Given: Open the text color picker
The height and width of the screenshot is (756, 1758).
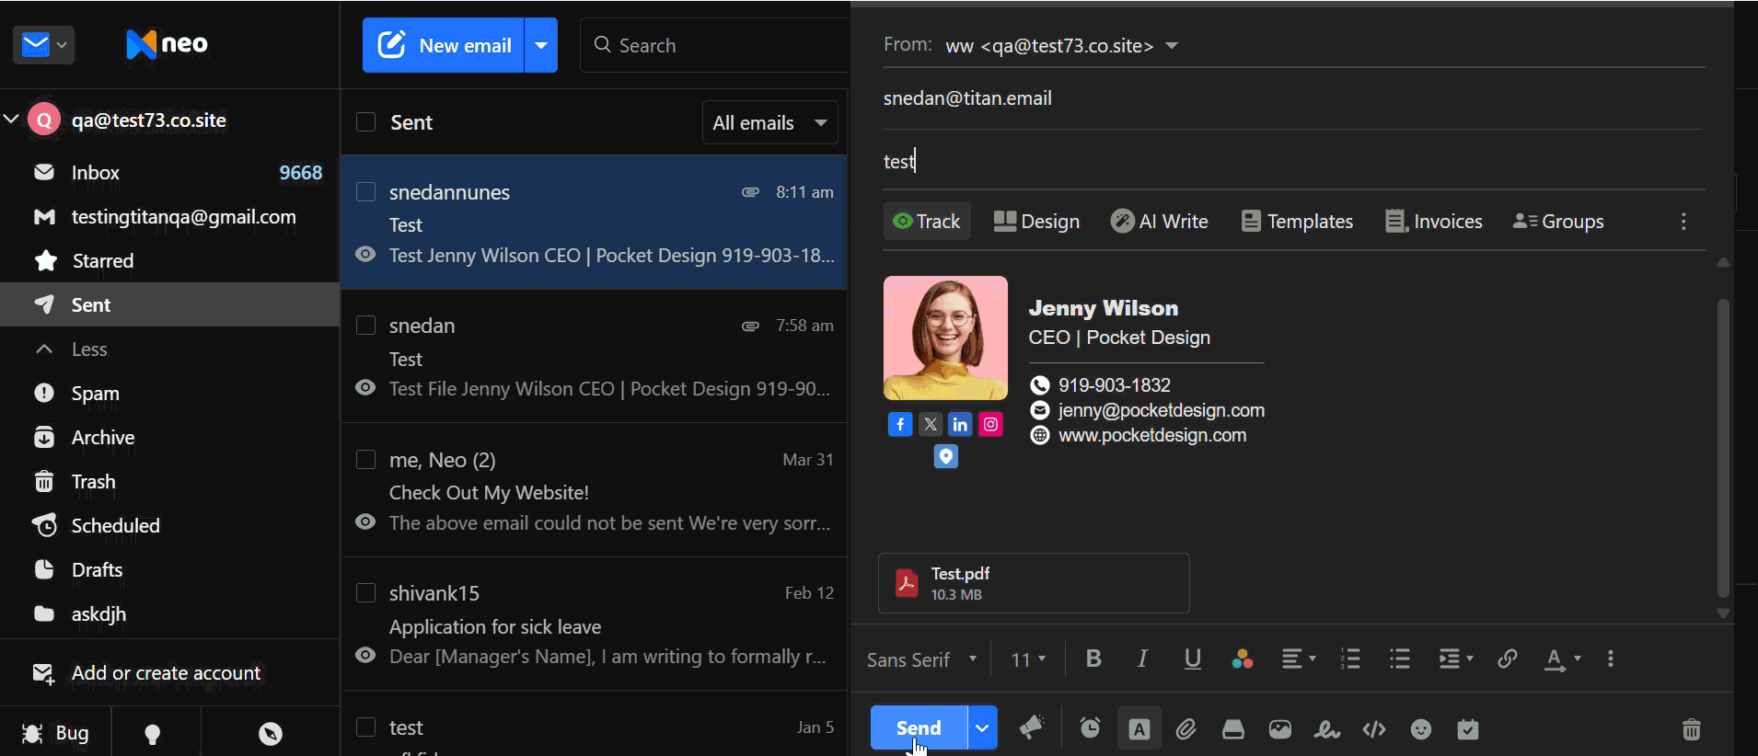Looking at the screenshot, I should [1561, 659].
